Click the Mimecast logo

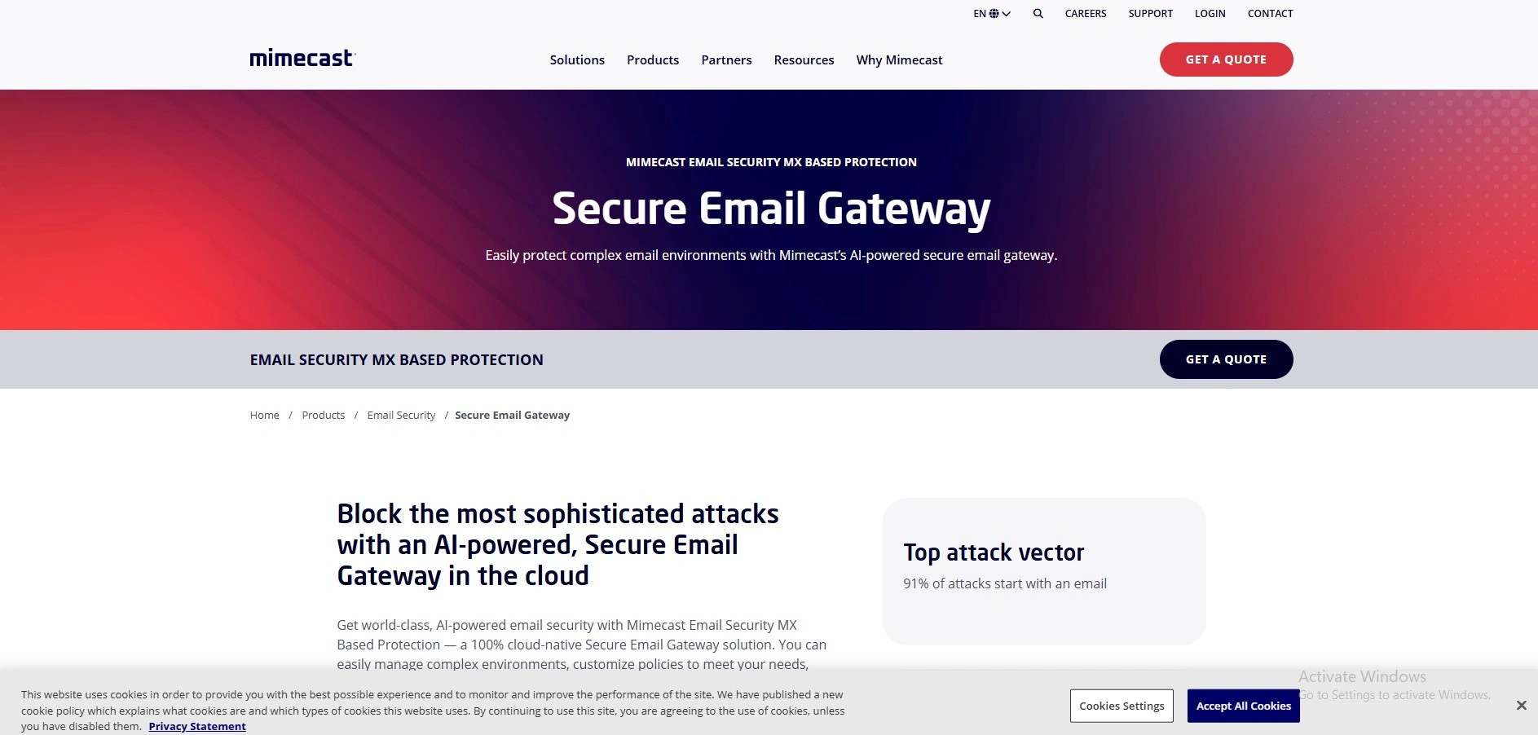(301, 58)
